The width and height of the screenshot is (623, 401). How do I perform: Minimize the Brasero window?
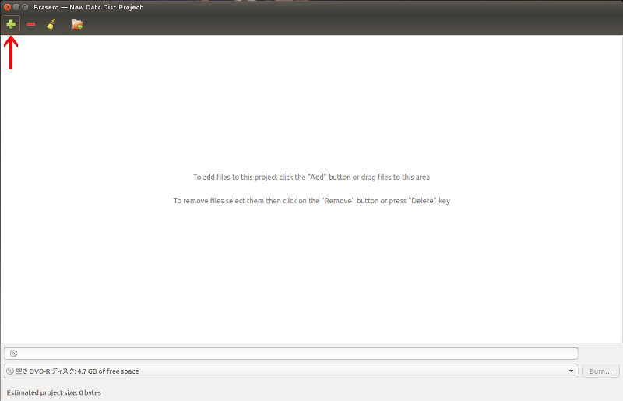(16, 7)
